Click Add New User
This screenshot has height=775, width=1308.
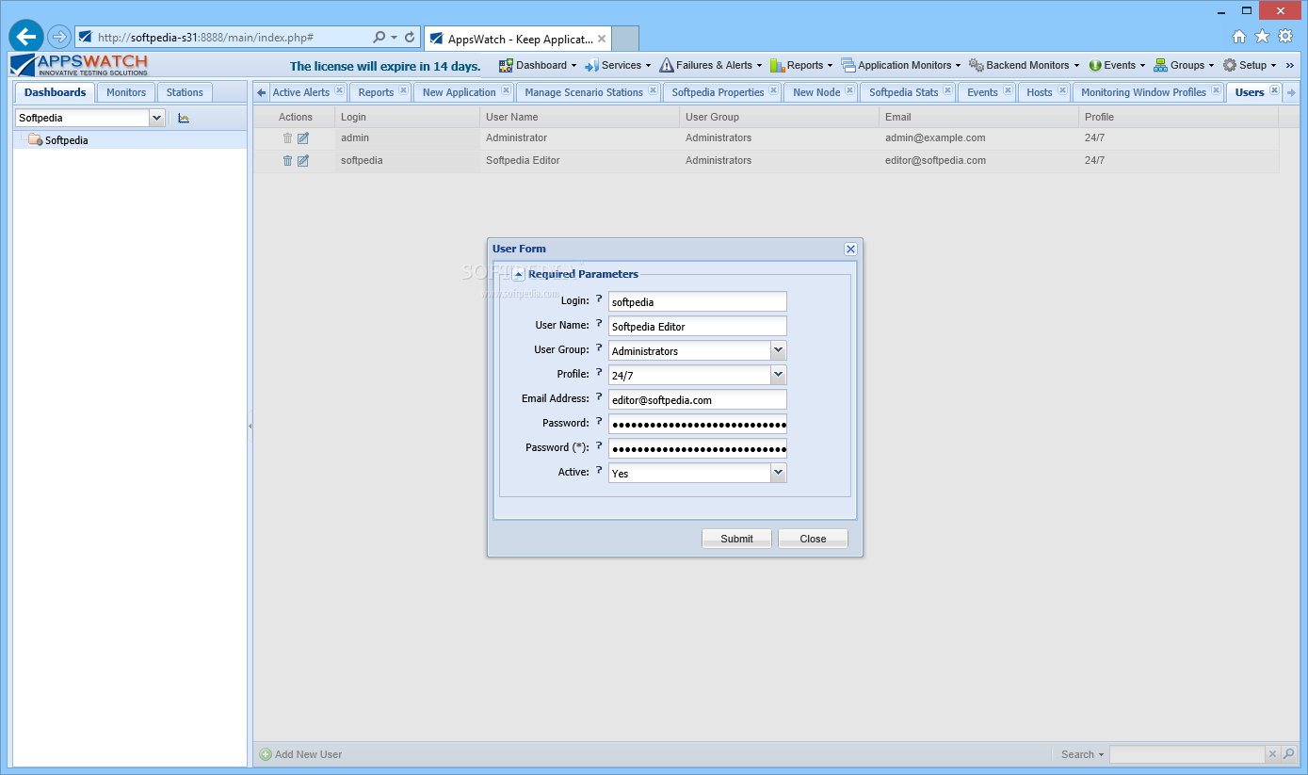point(301,754)
